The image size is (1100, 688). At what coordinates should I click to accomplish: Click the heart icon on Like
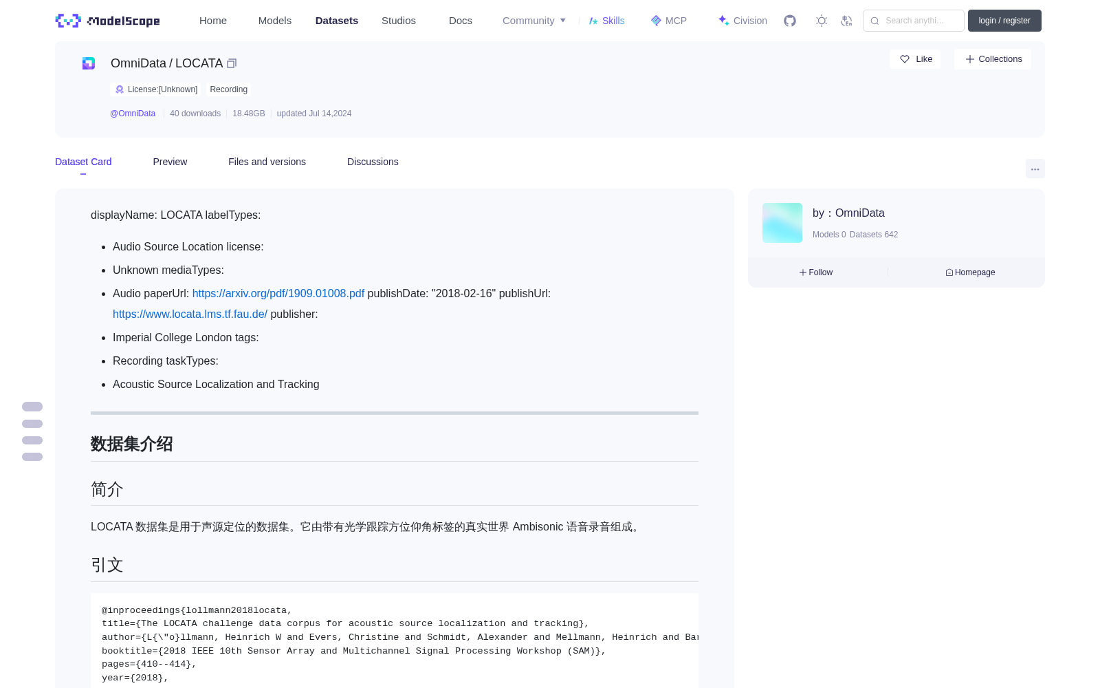(x=905, y=59)
